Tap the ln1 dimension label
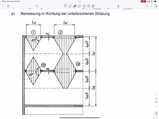The height and width of the screenshot is (119, 159). 34,22
